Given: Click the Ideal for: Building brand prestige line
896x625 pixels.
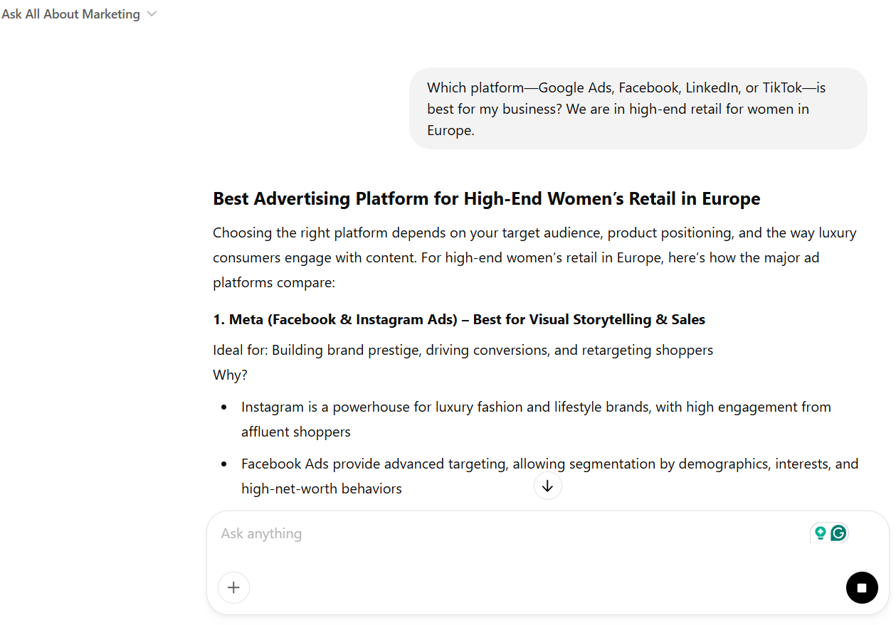Looking at the screenshot, I should pyautogui.click(x=463, y=350).
